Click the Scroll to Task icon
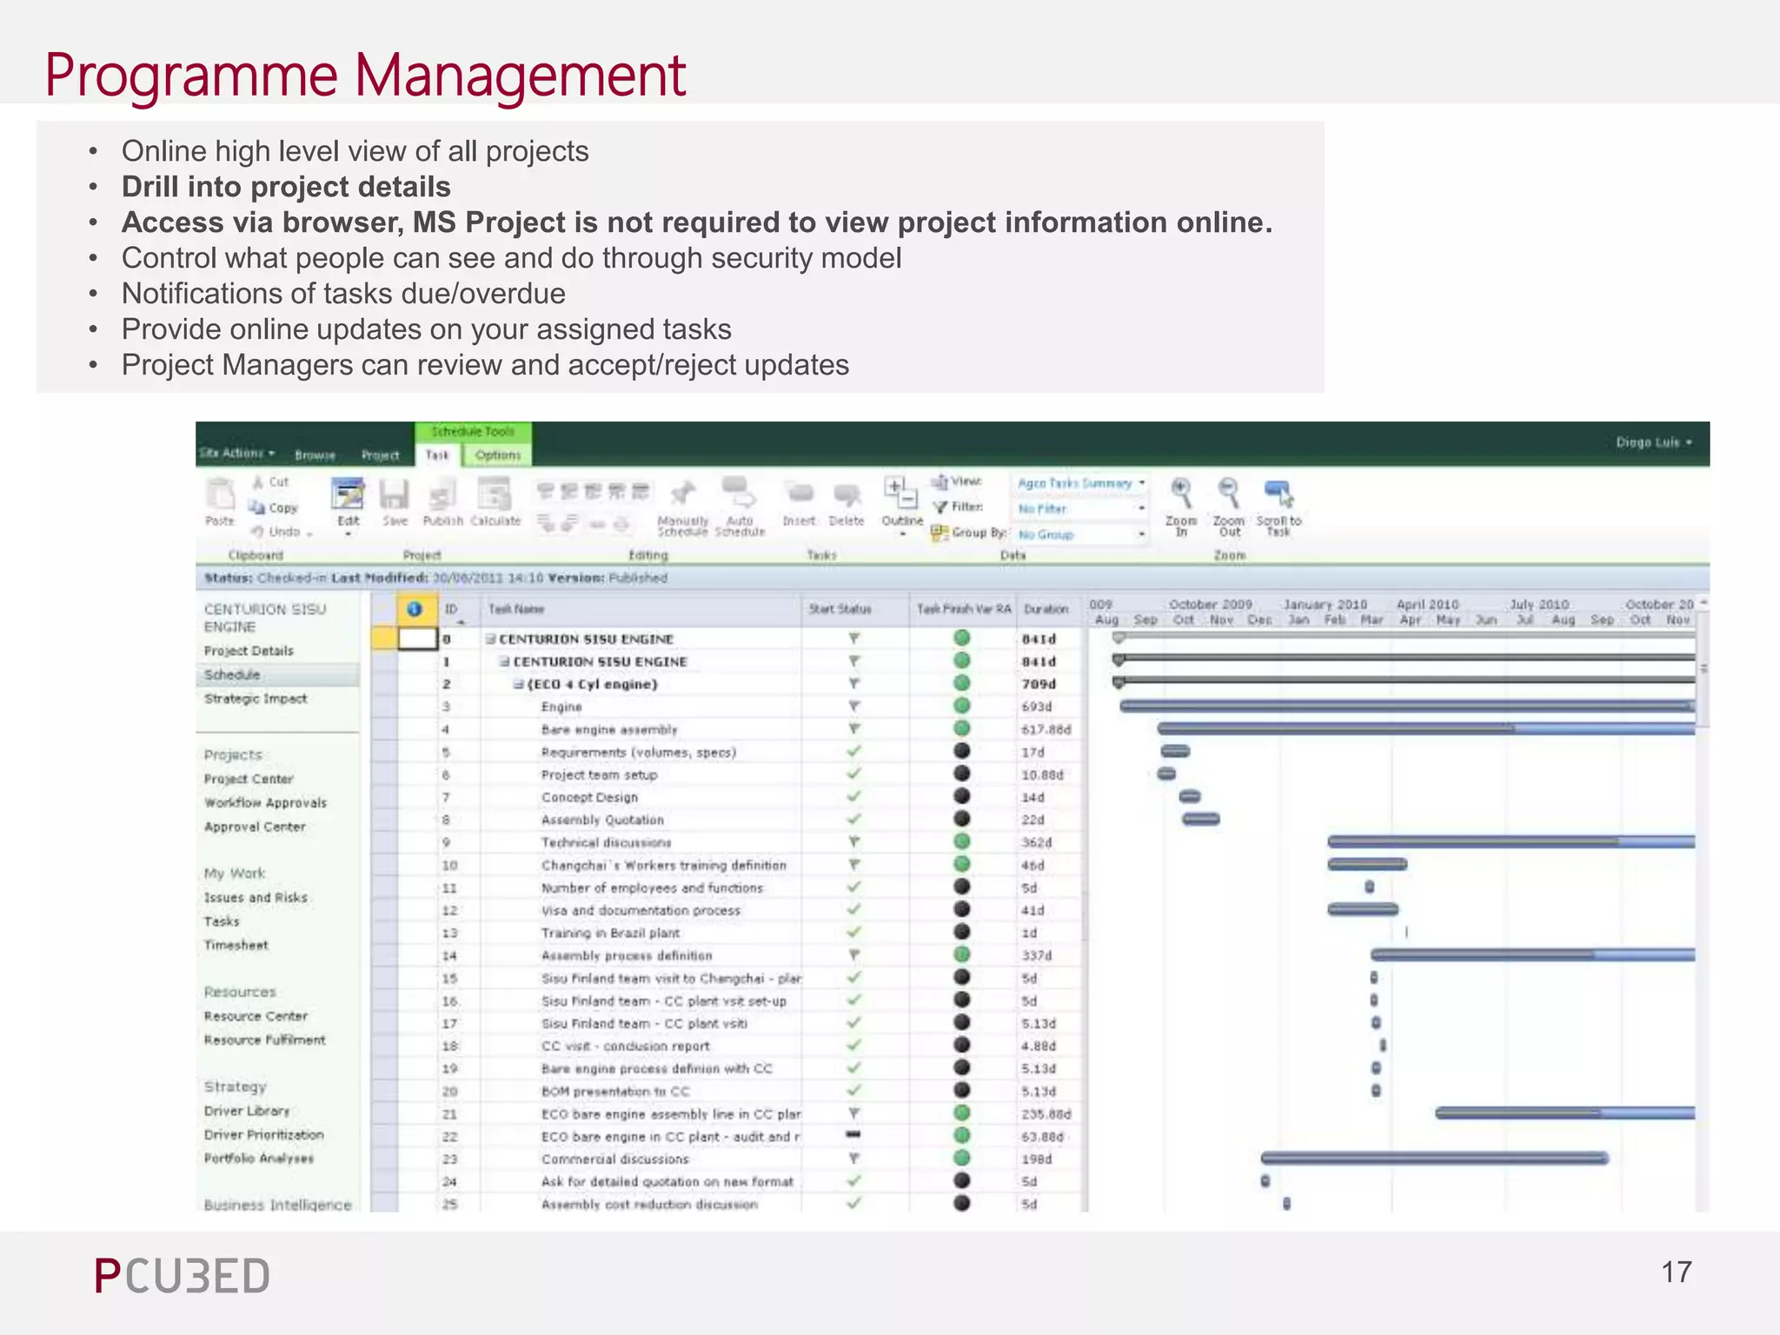 (1278, 493)
